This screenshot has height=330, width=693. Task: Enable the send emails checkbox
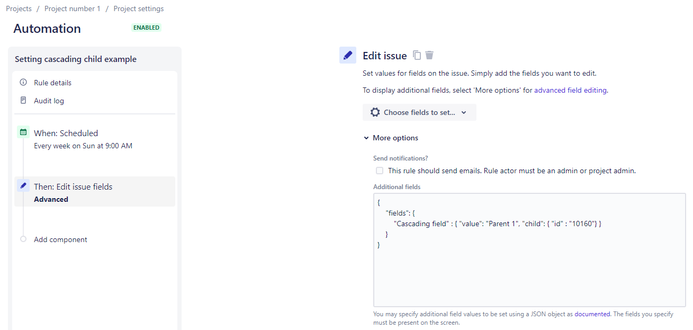[380, 171]
